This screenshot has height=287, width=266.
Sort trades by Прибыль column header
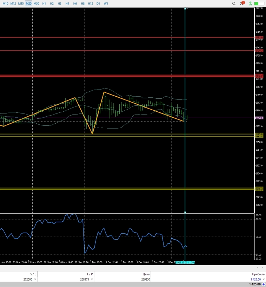(x=258, y=274)
